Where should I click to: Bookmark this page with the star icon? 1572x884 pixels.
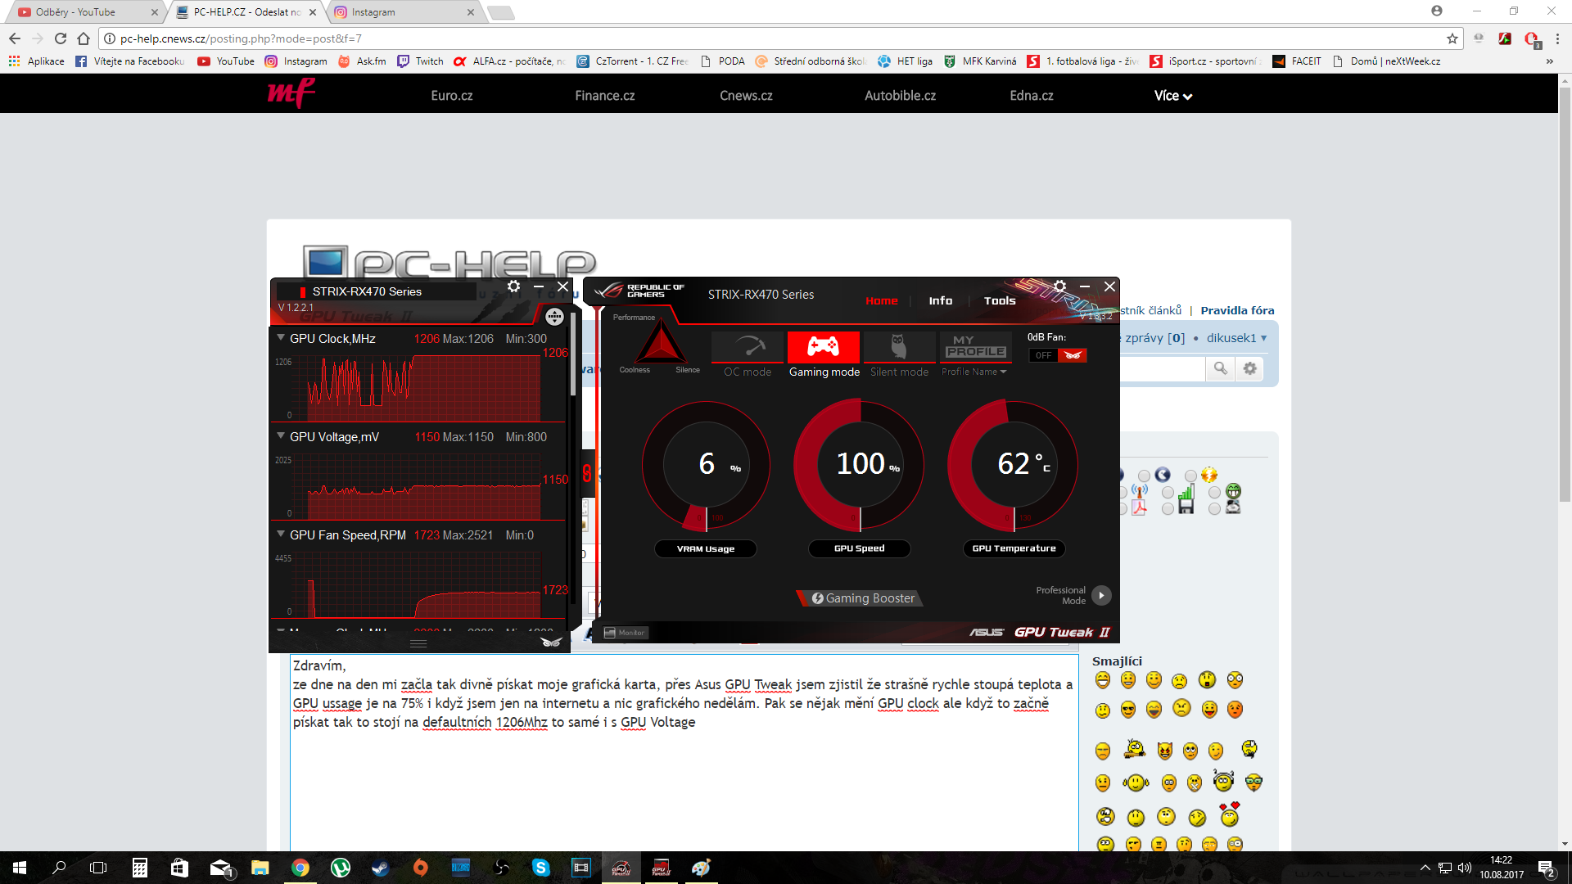coord(1452,38)
